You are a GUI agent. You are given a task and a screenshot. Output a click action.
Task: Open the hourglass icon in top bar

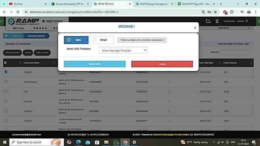point(217,21)
